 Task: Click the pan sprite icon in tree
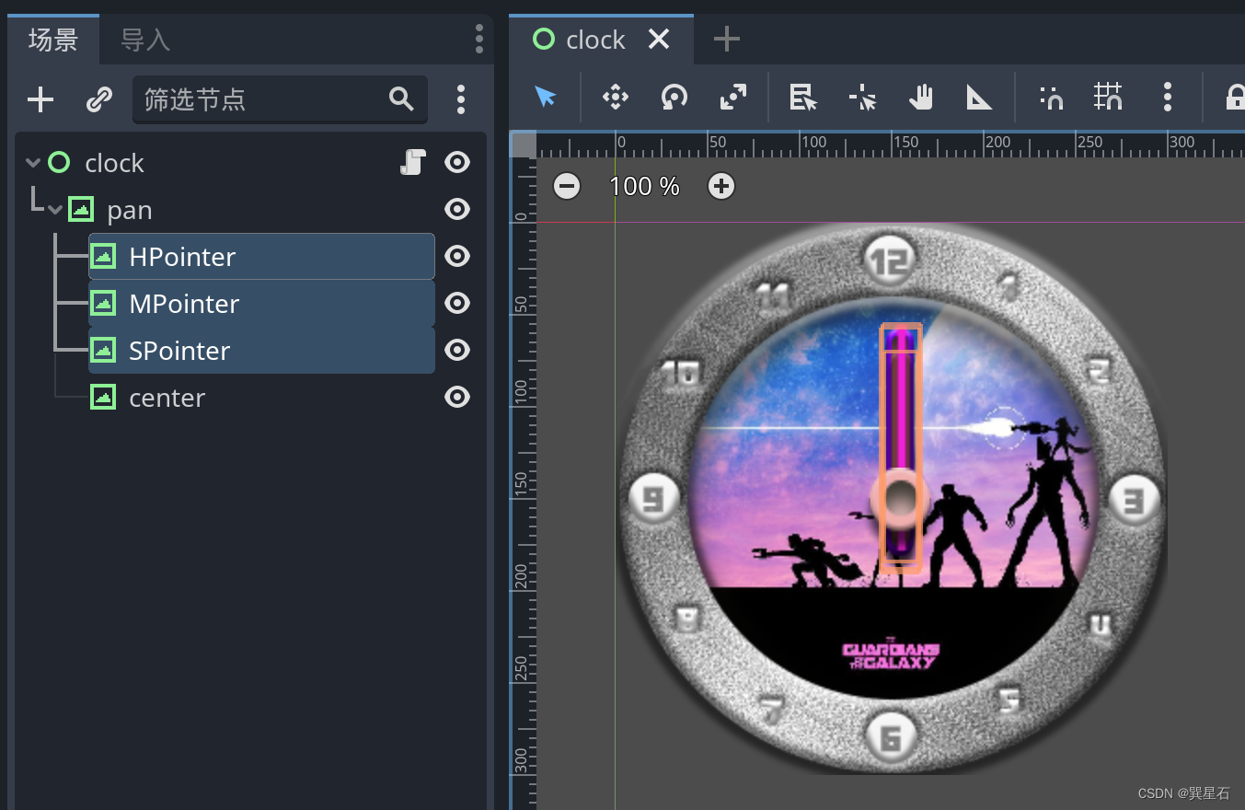81,210
